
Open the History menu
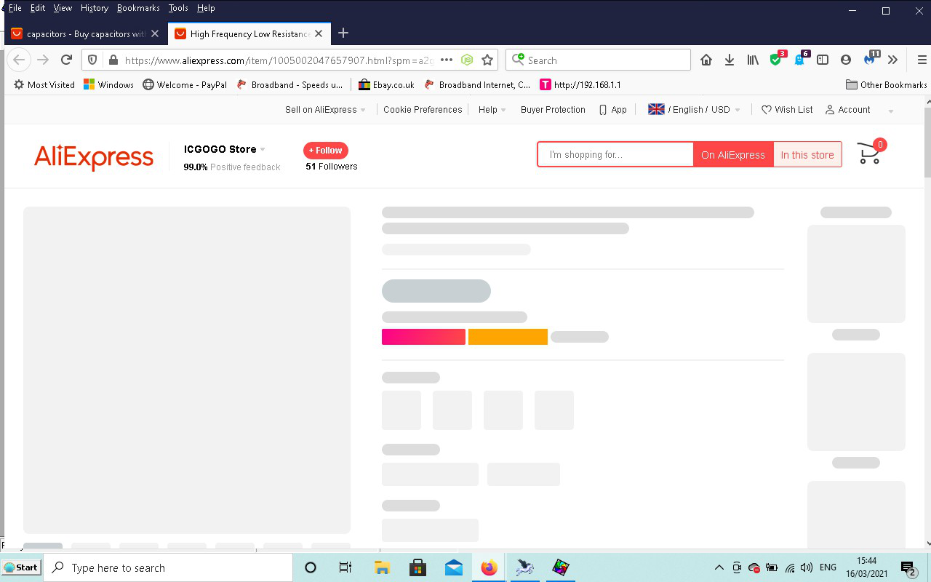tap(95, 8)
